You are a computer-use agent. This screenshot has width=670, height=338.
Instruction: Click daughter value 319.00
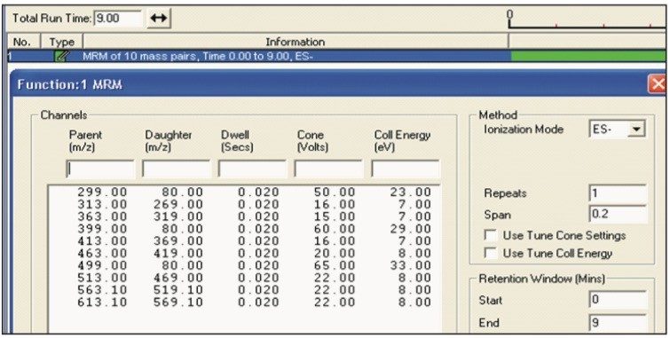click(178, 216)
